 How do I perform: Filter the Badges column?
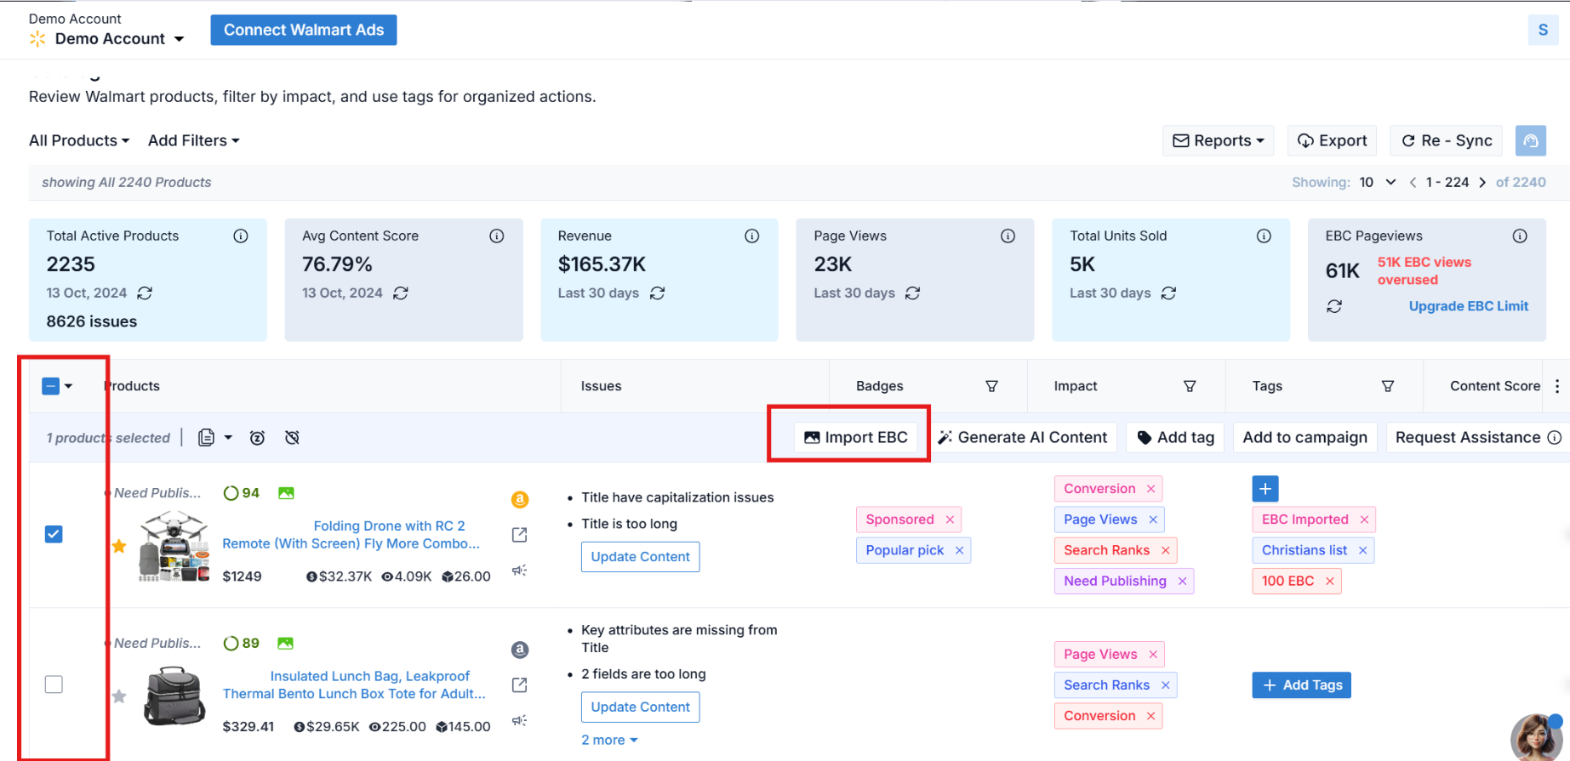[991, 386]
